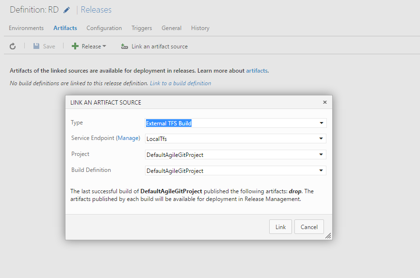The width and height of the screenshot is (420, 278).
Task: Cancel the artifact source dialog
Action: click(x=309, y=227)
